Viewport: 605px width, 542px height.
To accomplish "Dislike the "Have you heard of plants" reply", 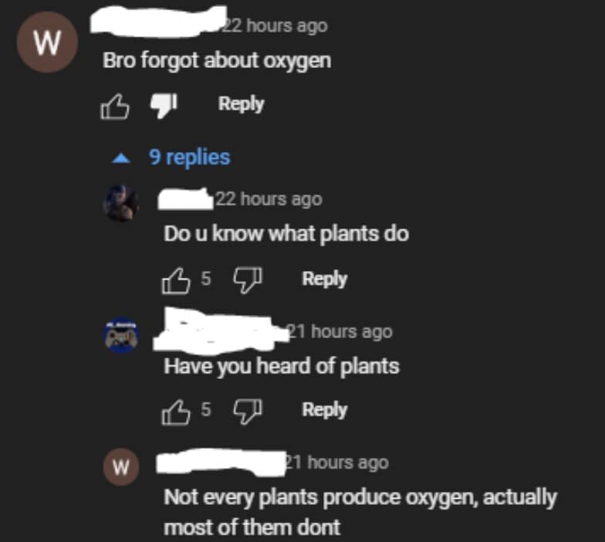I will (x=248, y=411).
